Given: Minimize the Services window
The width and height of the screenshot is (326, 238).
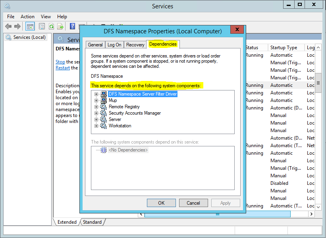Looking at the screenshot, I should point(289,5).
